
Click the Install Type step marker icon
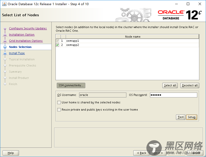tap(5, 53)
